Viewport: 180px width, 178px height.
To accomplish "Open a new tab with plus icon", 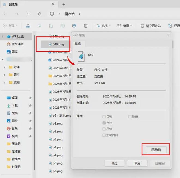I will click(64, 4).
